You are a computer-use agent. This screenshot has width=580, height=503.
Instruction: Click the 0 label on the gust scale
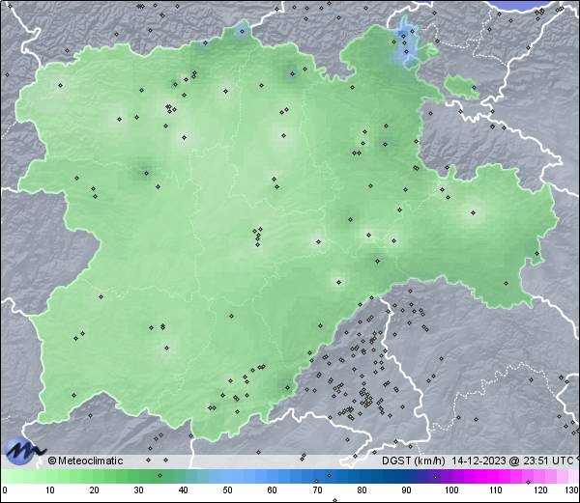click(x=5, y=490)
